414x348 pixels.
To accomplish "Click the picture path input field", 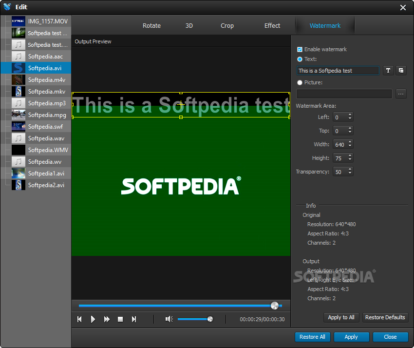I will [x=344, y=94].
